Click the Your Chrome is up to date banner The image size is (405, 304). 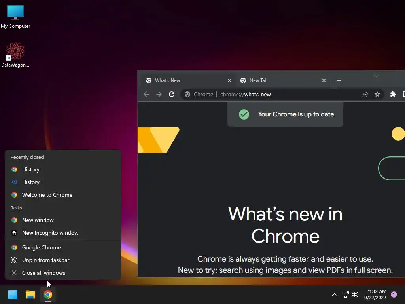pyautogui.click(x=285, y=114)
